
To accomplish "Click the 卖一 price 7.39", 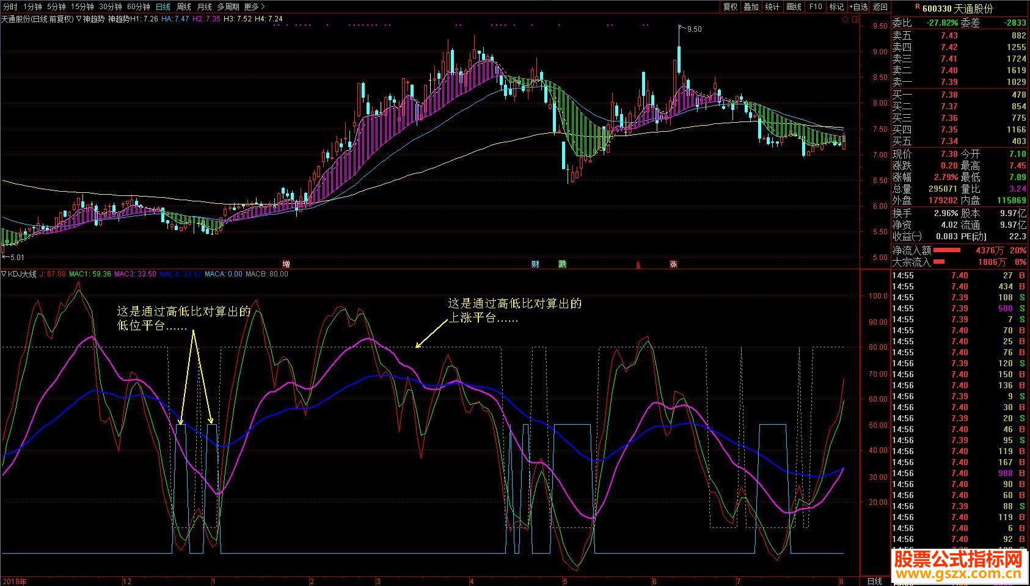I will [x=949, y=82].
